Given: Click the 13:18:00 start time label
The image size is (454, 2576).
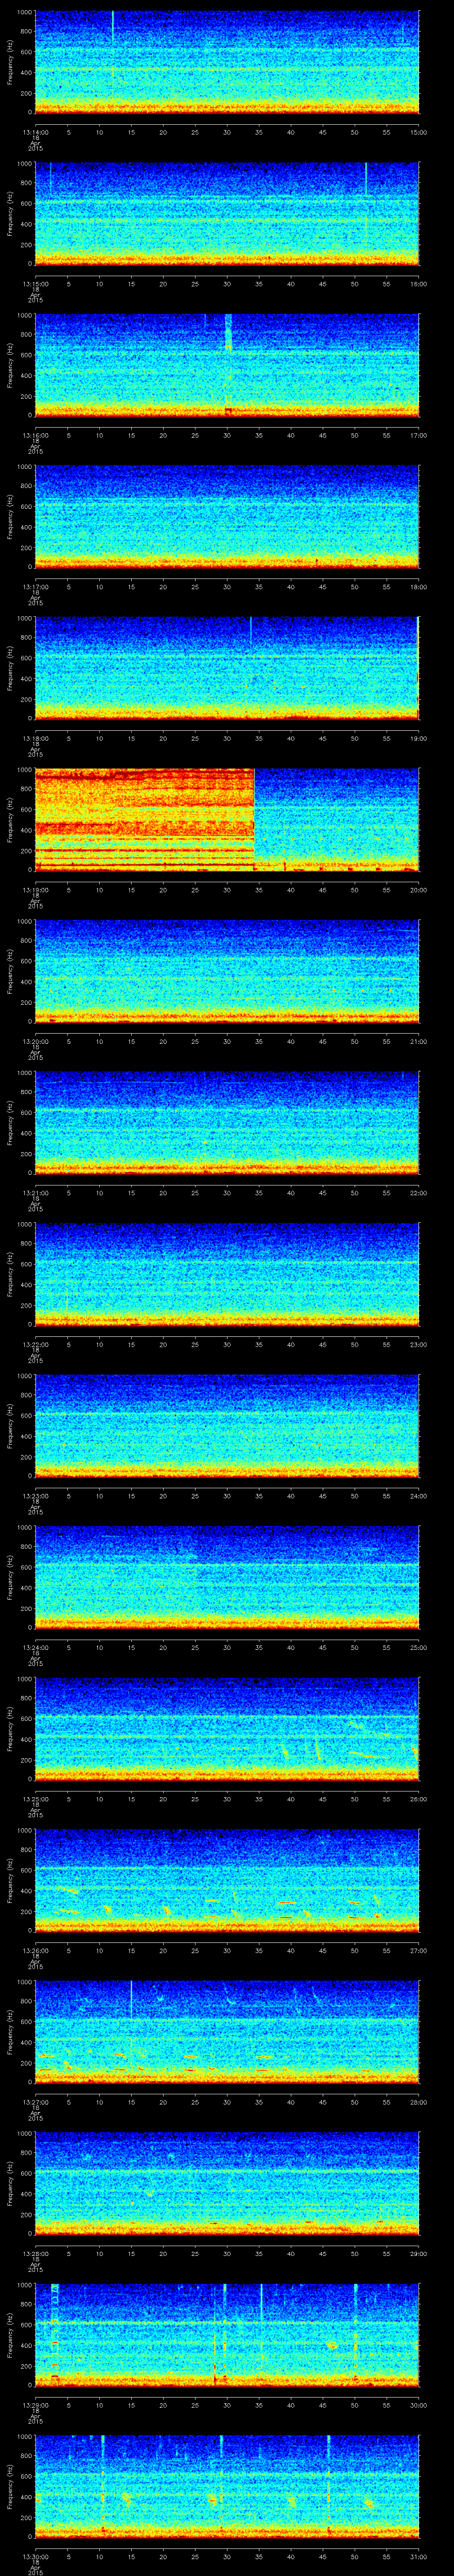Looking at the screenshot, I should [35, 738].
